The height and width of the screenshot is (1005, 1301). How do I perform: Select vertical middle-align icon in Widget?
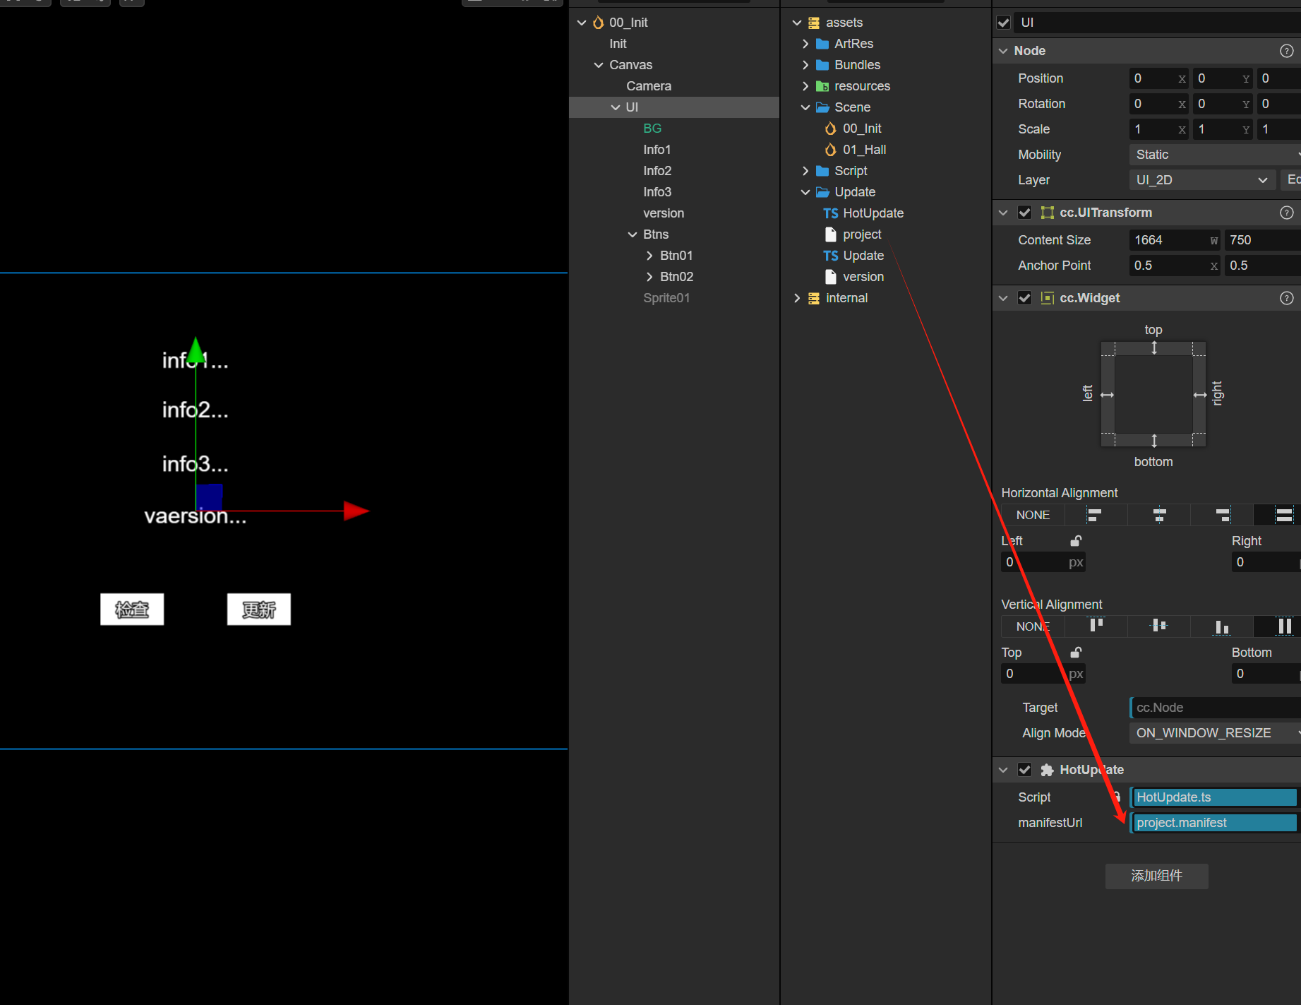[1158, 626]
